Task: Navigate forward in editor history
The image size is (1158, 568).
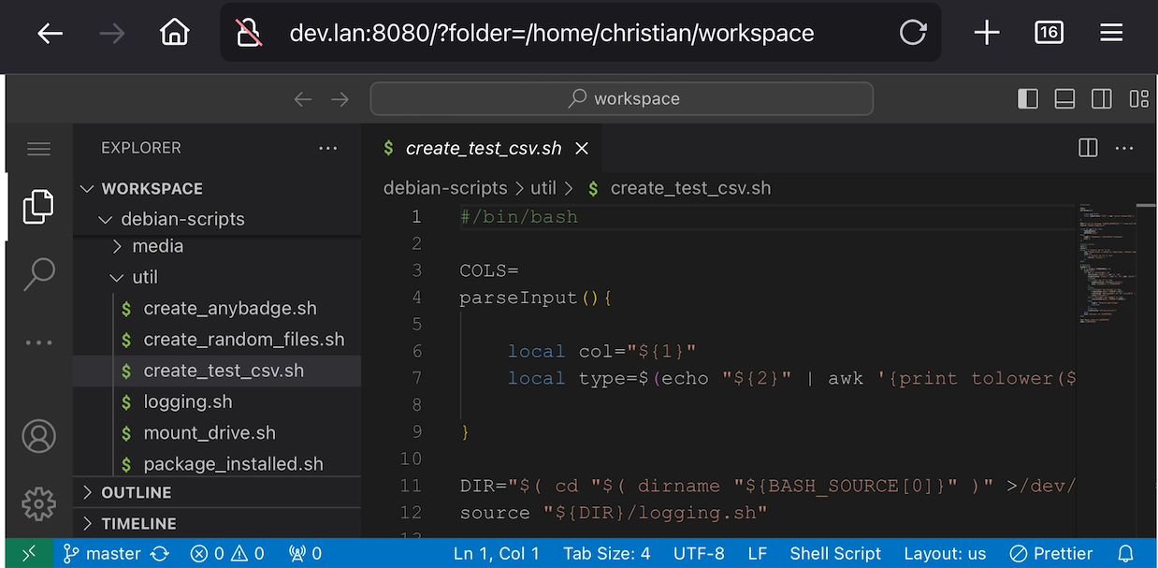Action: tap(340, 99)
